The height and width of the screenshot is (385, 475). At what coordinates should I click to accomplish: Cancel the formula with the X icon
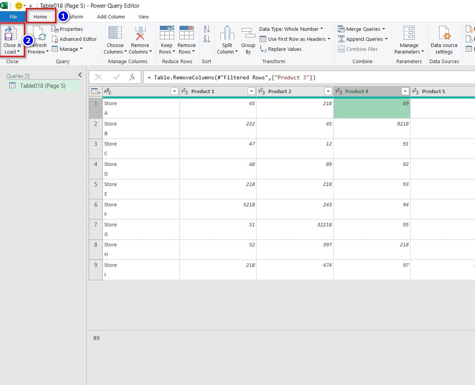coord(99,77)
